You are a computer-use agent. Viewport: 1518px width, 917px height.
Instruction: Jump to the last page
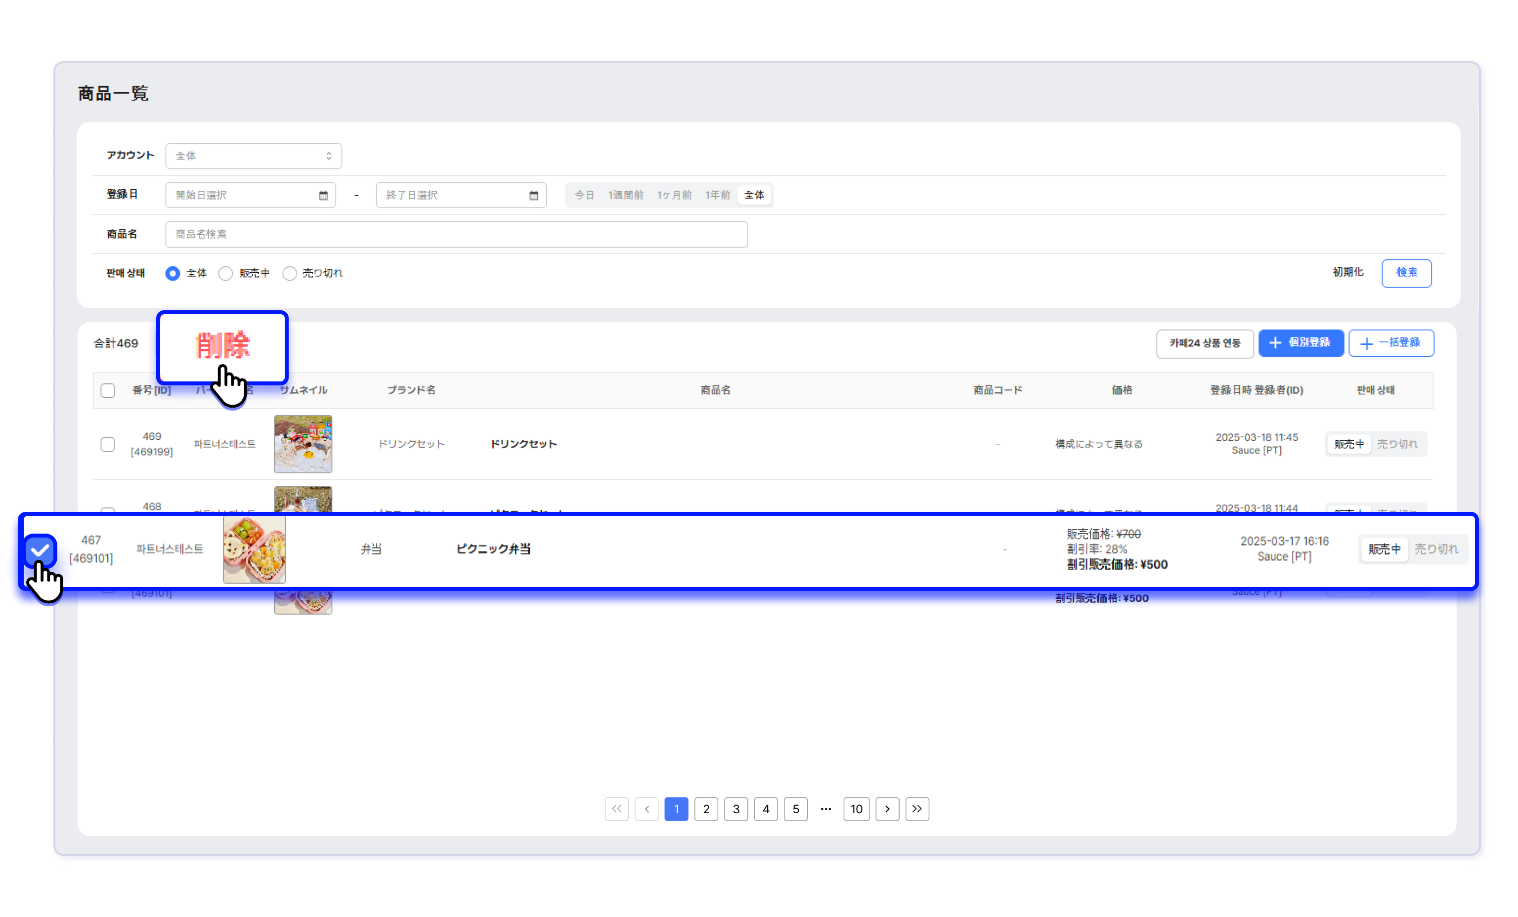click(x=917, y=809)
